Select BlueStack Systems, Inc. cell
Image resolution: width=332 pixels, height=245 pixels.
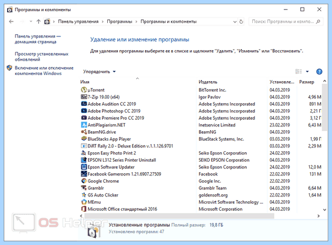click(x=221, y=139)
